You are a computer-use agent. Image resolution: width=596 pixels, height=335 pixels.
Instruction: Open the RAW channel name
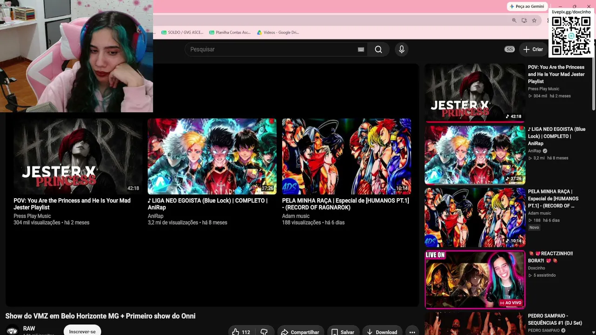tap(29, 328)
